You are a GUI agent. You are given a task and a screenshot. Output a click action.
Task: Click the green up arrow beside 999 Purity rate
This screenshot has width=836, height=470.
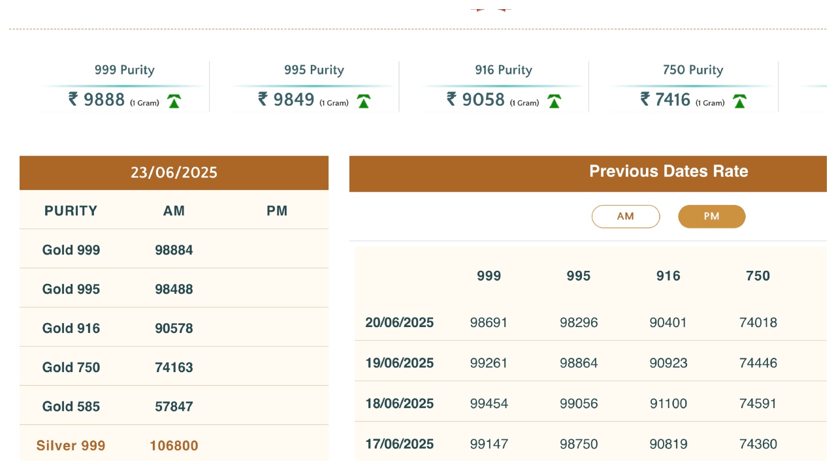tap(174, 101)
